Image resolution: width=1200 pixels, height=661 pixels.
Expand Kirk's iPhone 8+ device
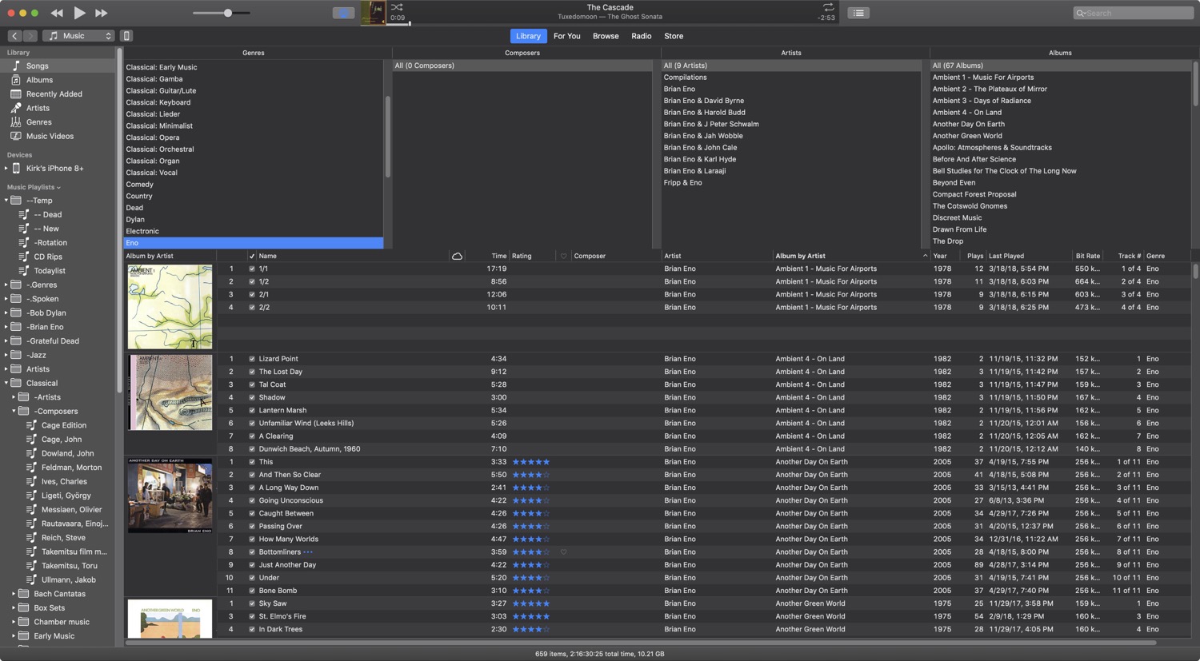point(6,169)
